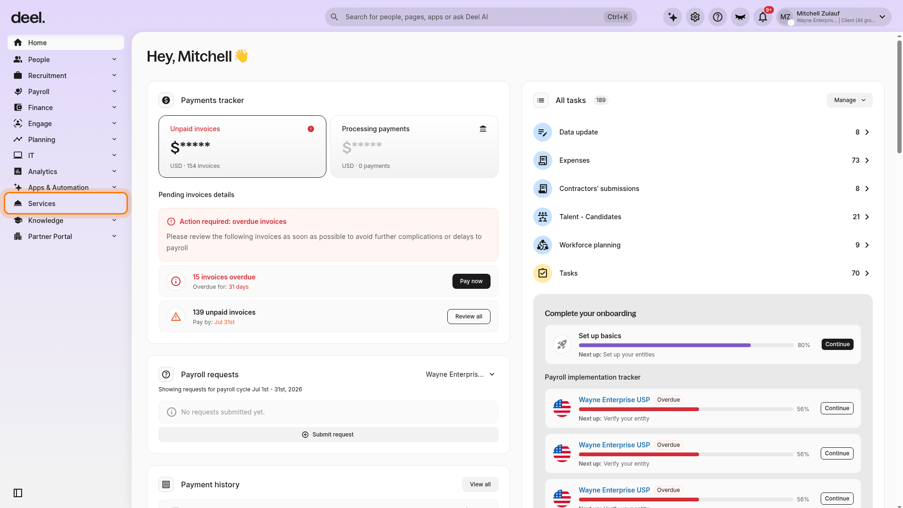Click the MZ avatar

(x=785, y=17)
